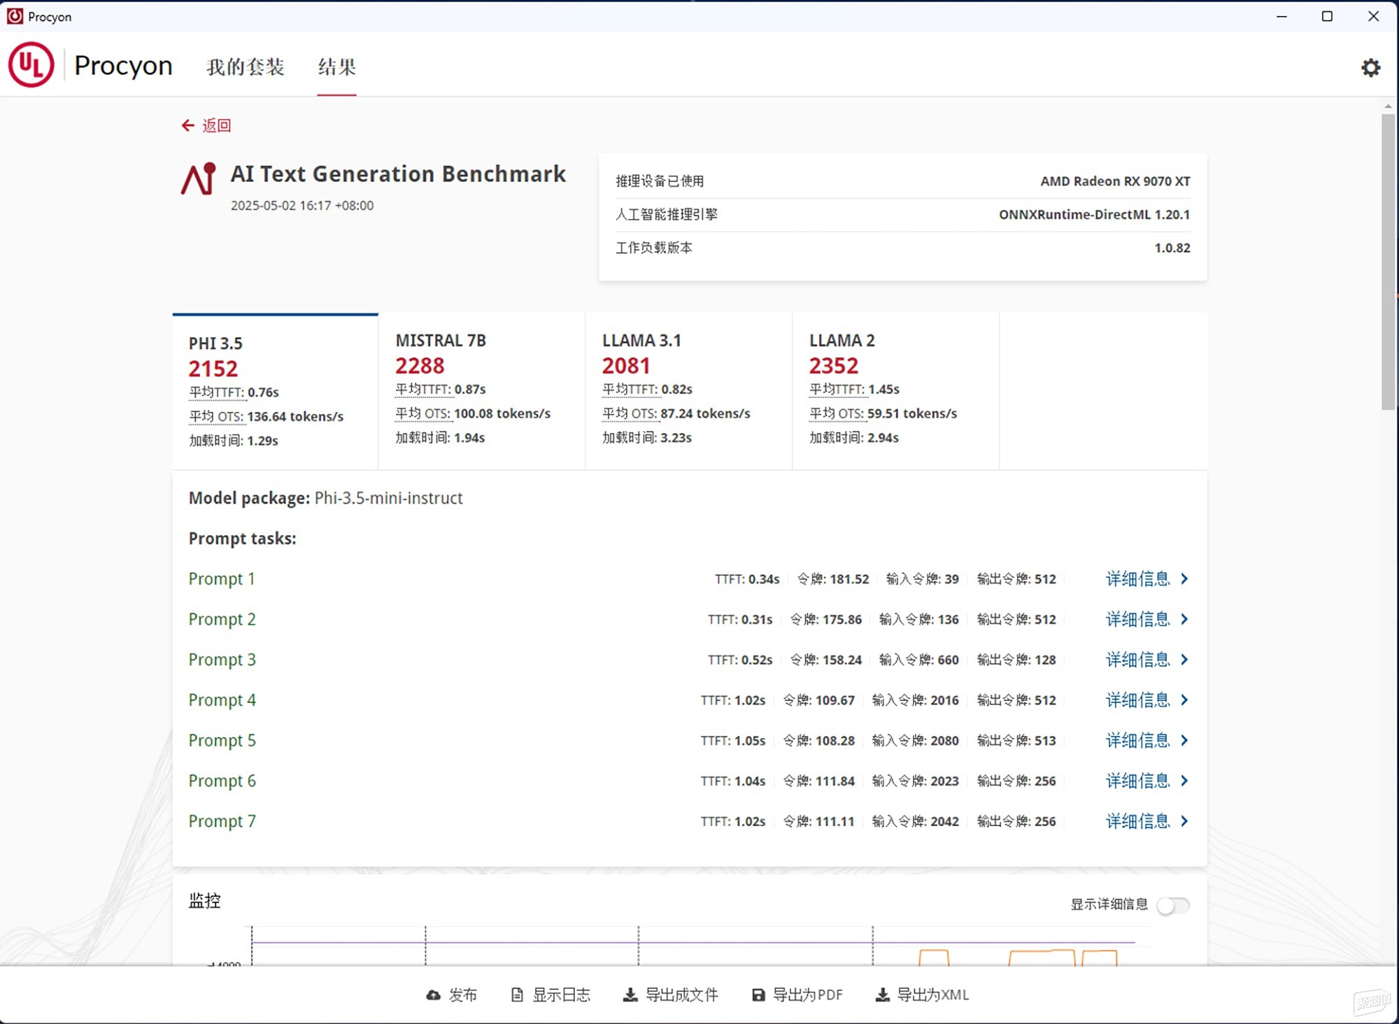Click the 监控 section heading
This screenshot has height=1024, width=1399.
(204, 901)
